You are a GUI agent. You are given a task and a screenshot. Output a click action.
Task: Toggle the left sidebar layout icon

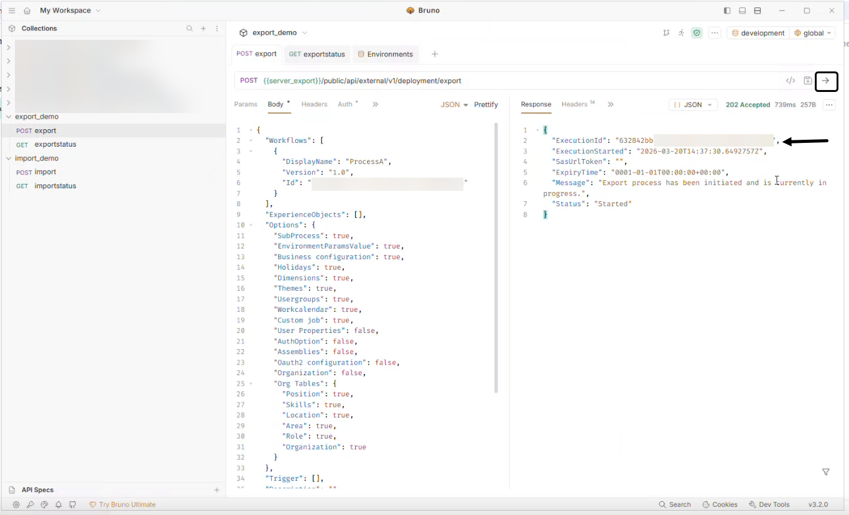tap(727, 11)
